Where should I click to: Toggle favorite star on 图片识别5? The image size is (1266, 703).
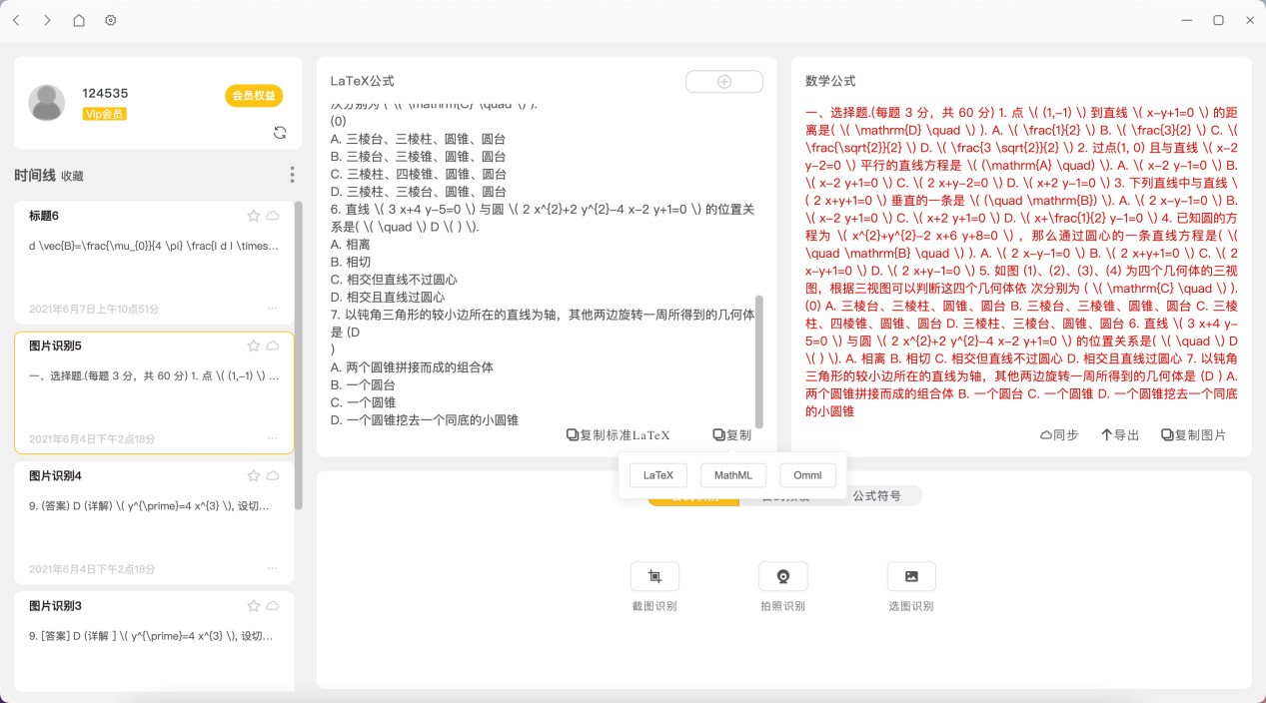tap(254, 346)
